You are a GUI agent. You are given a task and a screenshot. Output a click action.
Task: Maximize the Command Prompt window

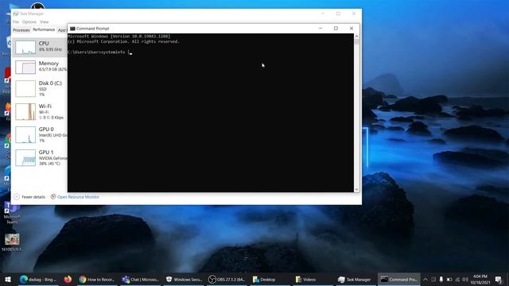pos(336,29)
